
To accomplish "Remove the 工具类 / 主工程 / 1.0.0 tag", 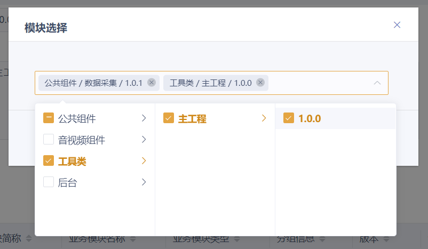I will pyautogui.click(x=260, y=83).
